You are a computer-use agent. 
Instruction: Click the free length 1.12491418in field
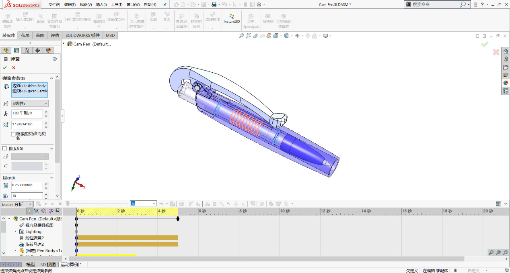(27, 124)
